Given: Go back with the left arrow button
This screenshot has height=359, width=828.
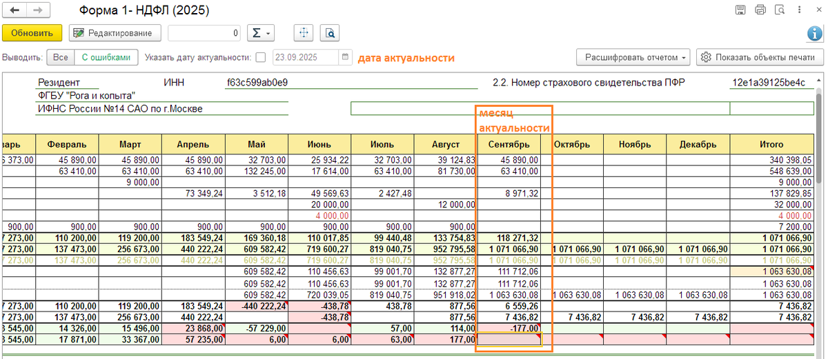Looking at the screenshot, I should click(x=14, y=10).
